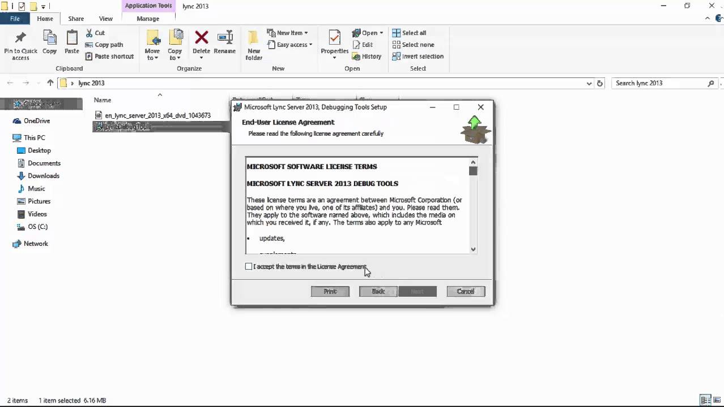Image resolution: width=724 pixels, height=407 pixels.
Task: Expand the address bar history dropdown
Action: click(589, 83)
